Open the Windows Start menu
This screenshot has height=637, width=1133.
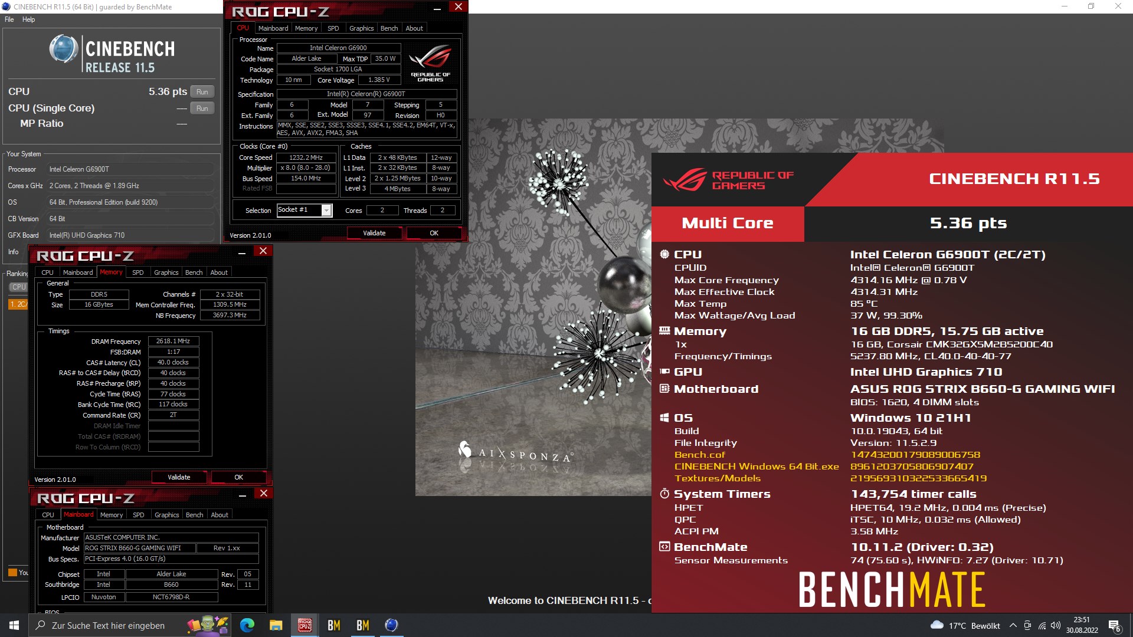tap(14, 625)
